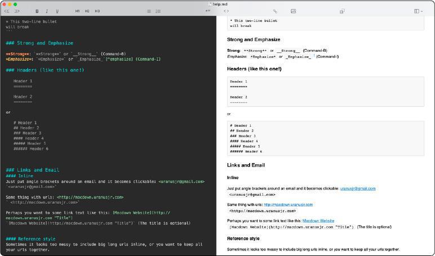Click the 'Inline' subheading in preview

(x=233, y=178)
